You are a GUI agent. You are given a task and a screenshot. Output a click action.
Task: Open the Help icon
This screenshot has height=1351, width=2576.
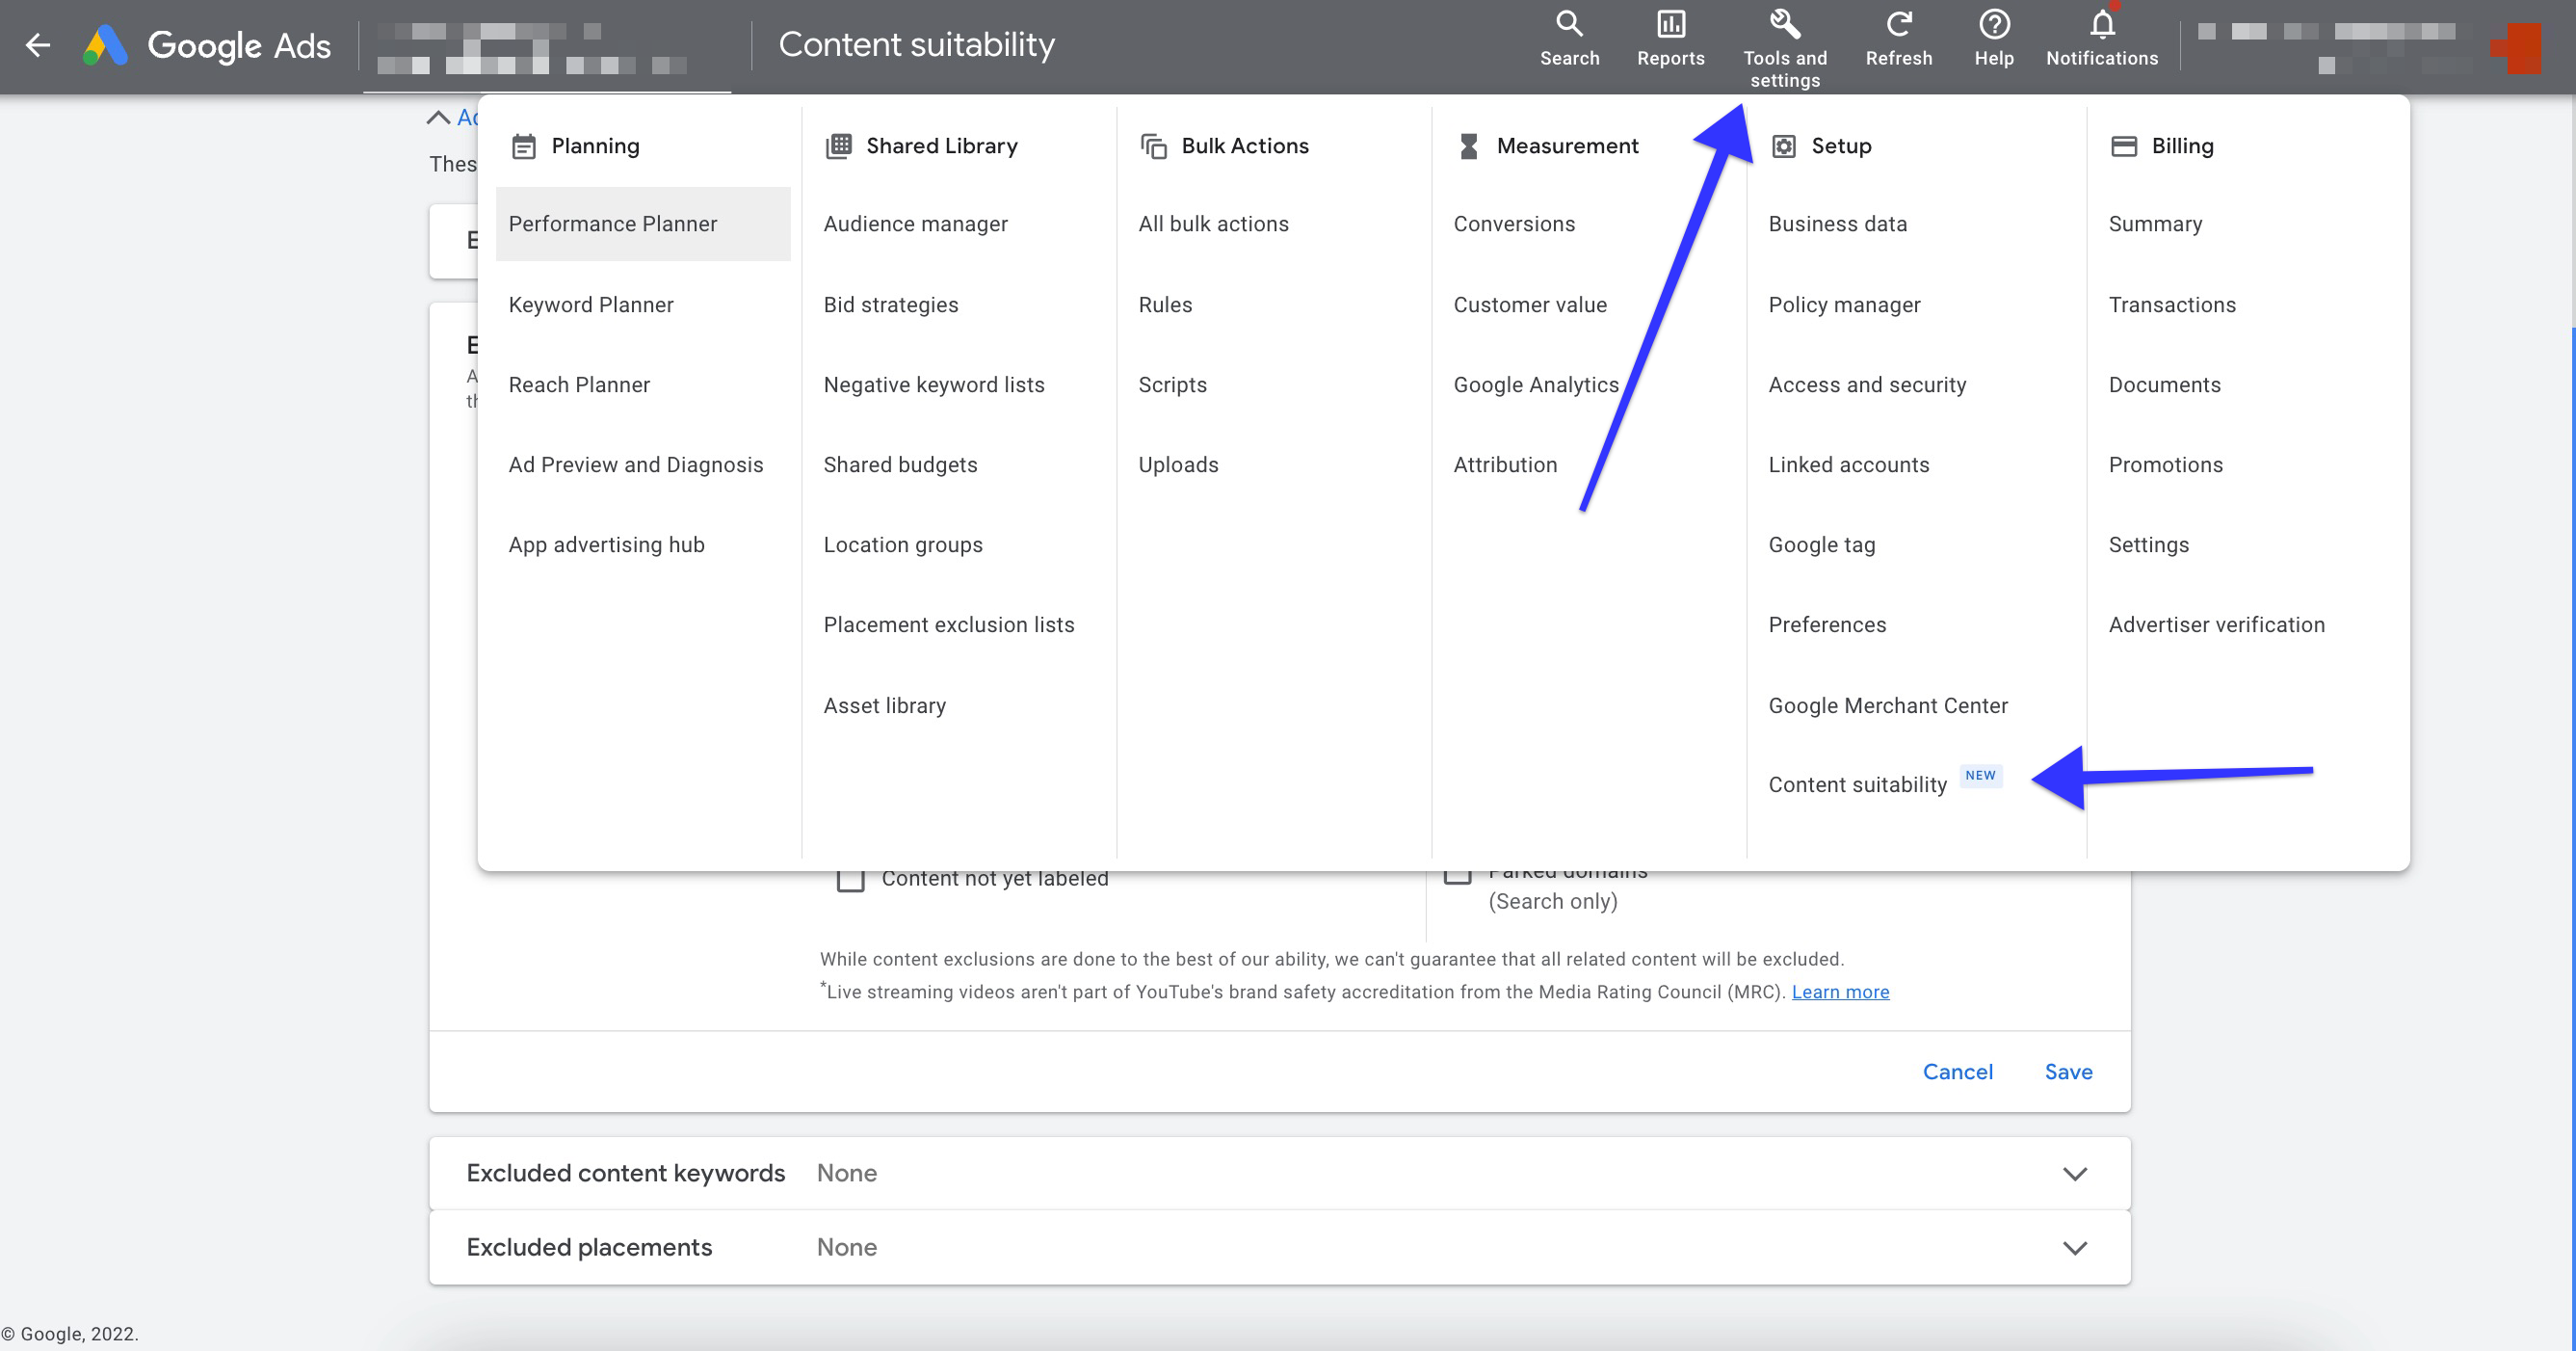coord(1994,24)
